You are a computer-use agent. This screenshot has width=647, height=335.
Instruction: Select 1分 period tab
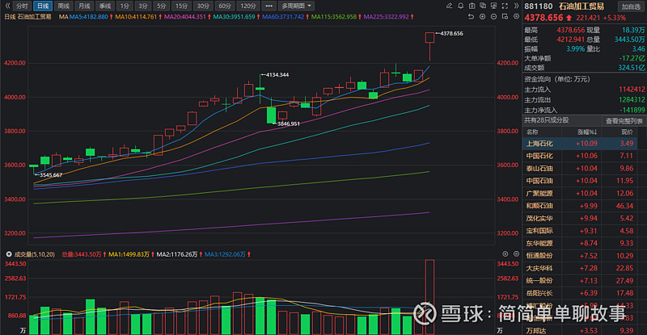[125, 6]
